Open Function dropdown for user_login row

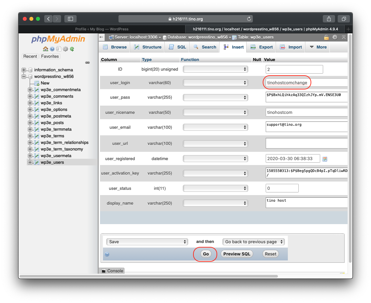[215, 83]
